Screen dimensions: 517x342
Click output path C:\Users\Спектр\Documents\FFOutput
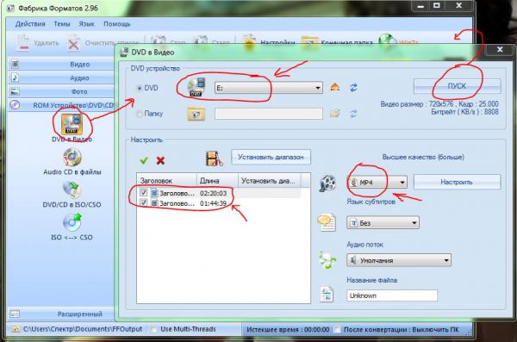[x=83, y=329]
